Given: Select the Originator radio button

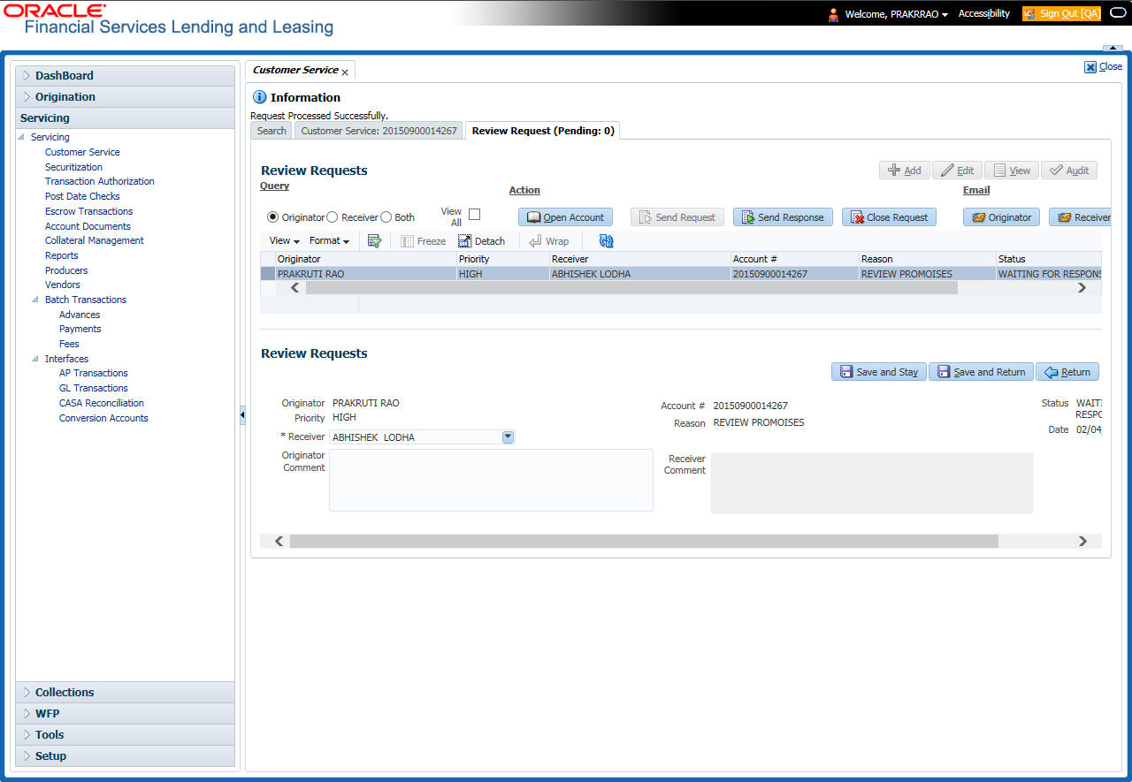Looking at the screenshot, I should pyautogui.click(x=272, y=217).
